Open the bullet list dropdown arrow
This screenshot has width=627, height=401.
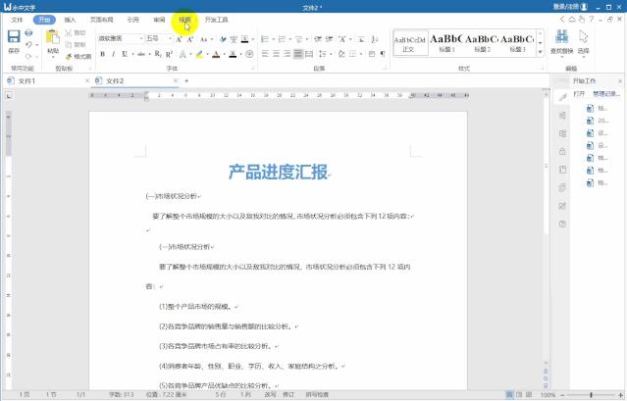[273, 39]
